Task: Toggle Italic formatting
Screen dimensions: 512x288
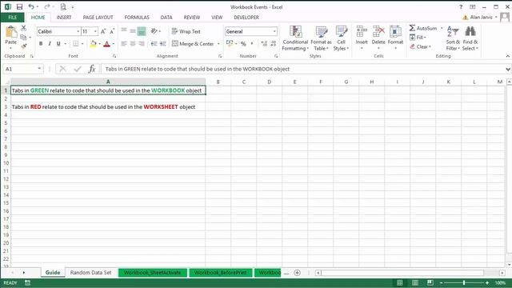Action: pyautogui.click(x=50, y=44)
